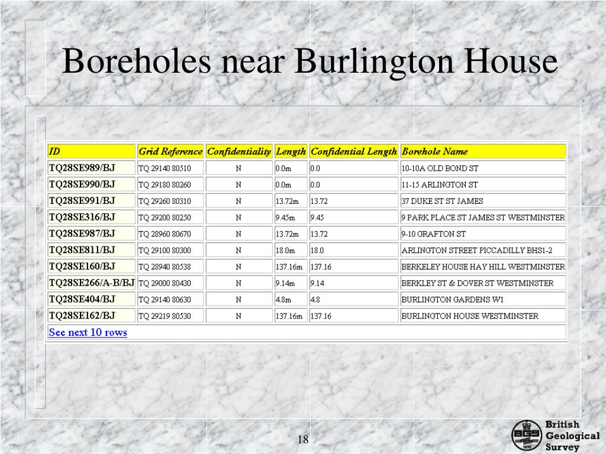Select confidential length 18.0

[x=317, y=251]
